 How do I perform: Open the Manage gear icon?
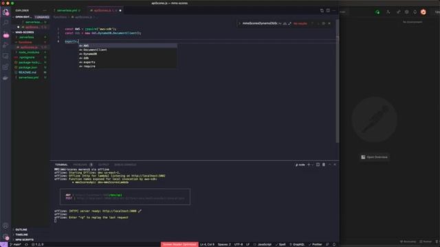click(5, 237)
